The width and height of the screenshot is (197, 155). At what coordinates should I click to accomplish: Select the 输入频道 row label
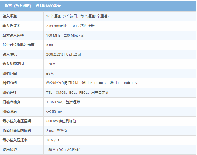click(x=10, y=16)
